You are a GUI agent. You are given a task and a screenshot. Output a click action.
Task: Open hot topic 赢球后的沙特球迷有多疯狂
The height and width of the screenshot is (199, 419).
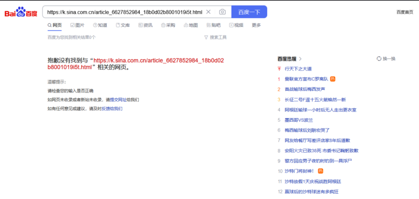tap(312, 192)
